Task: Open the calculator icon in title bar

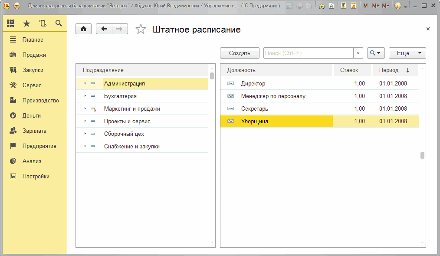Action: coord(343,6)
